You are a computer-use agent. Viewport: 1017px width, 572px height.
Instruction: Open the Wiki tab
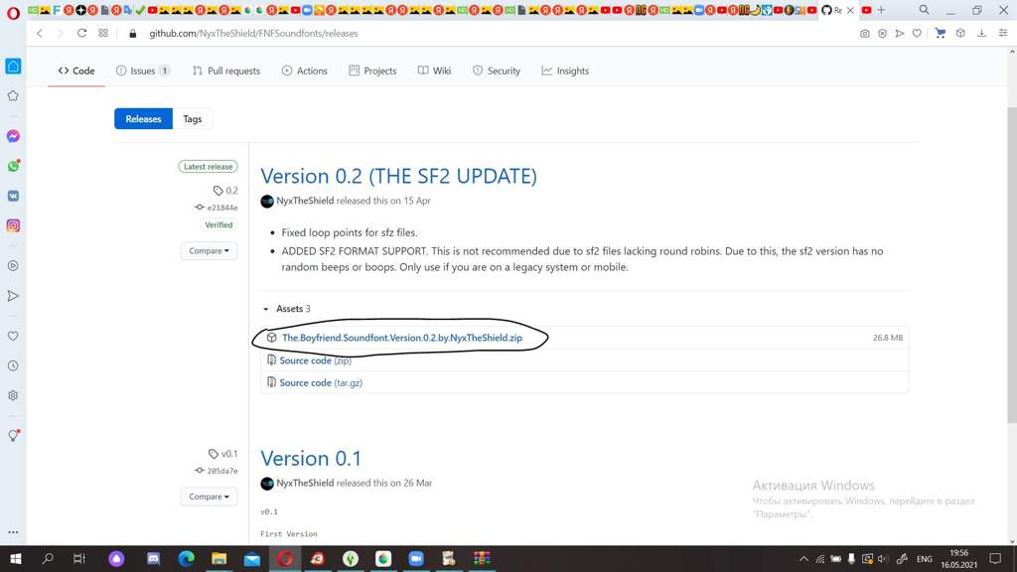pos(435,71)
